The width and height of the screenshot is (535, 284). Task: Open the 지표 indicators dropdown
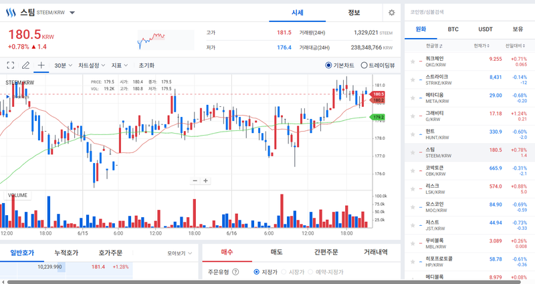[120, 65]
